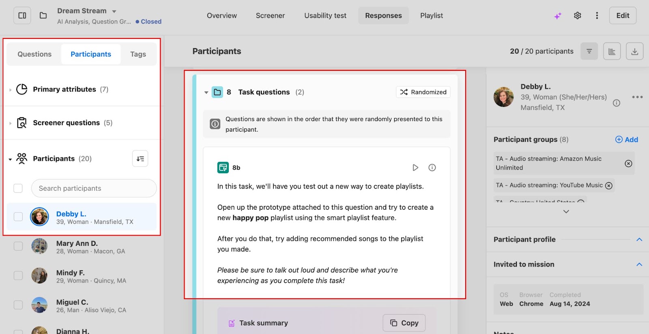Toggle the select all participants checkbox
The height and width of the screenshot is (334, 649).
click(x=18, y=188)
